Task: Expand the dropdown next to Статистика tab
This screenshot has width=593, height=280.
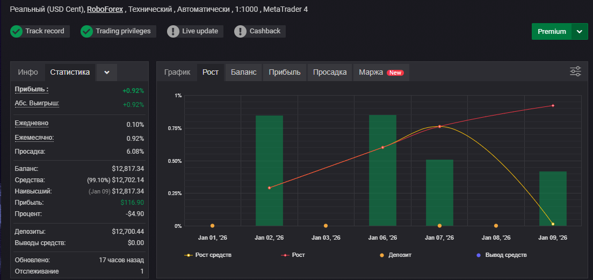Action: tap(107, 72)
